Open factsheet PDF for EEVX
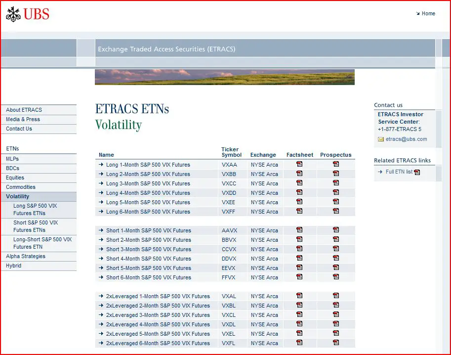 [299, 267]
